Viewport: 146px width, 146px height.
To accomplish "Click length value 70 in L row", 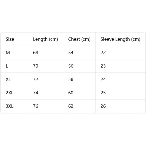I will tap(36, 66).
